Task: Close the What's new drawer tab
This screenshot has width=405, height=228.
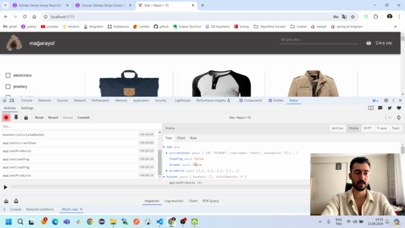Action: coord(81,210)
